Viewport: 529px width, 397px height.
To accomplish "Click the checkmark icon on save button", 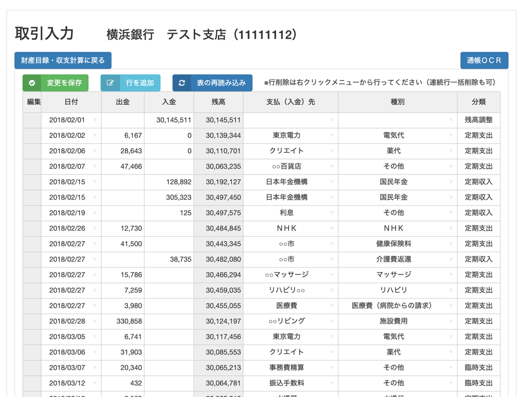I will click(32, 83).
